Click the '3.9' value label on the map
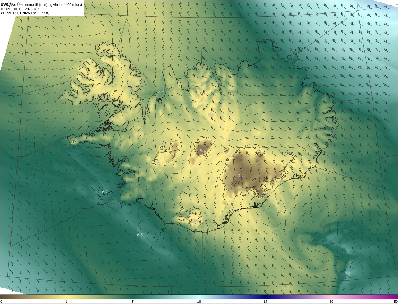Viewport: 398px width, 304px height. (x=161, y=91)
